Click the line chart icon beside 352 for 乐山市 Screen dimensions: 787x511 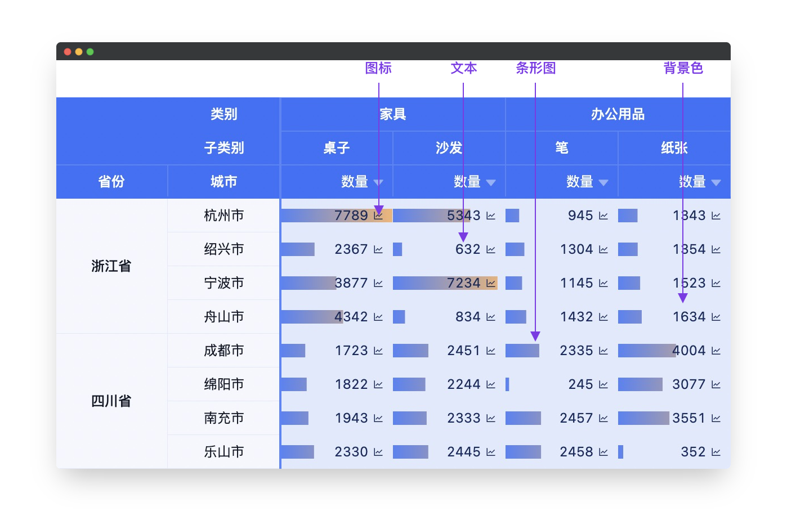(716, 452)
